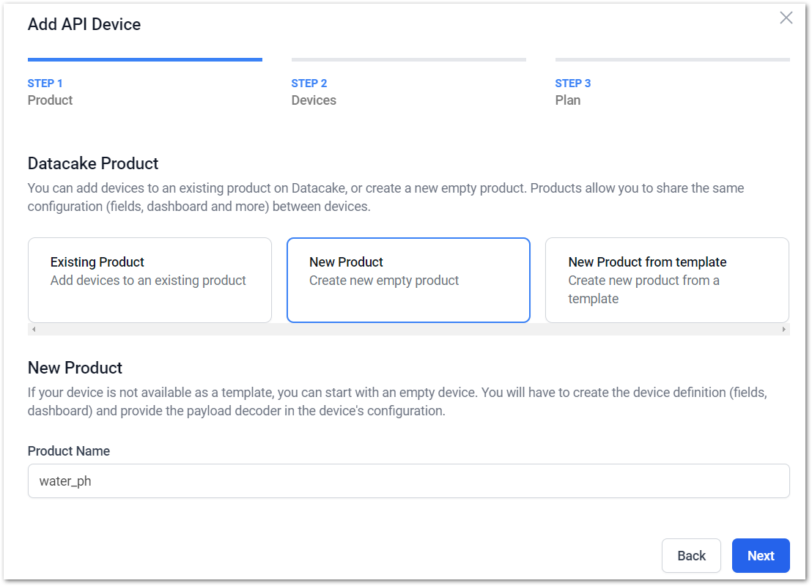This screenshot has width=812, height=586.
Task: Select the Existing Product option card
Action: 150,280
